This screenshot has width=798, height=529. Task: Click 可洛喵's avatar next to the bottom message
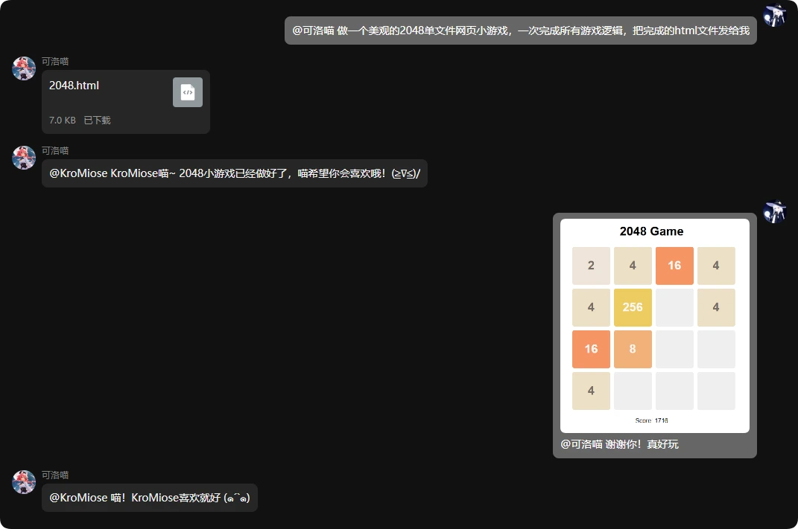pos(23,481)
